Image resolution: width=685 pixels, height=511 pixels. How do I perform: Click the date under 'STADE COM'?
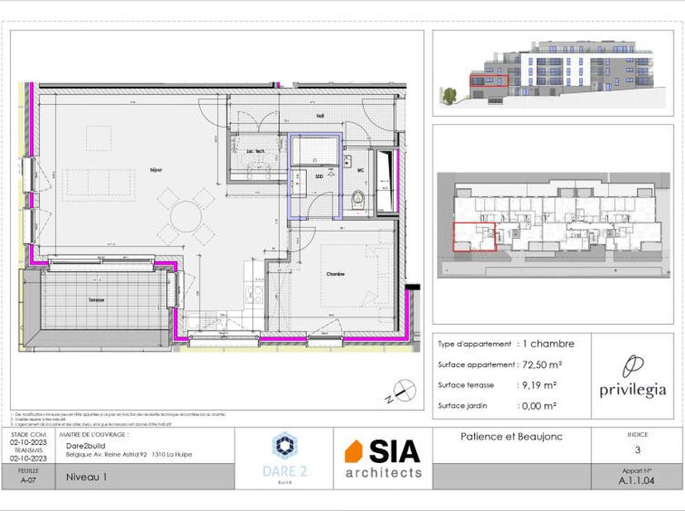coord(28,442)
